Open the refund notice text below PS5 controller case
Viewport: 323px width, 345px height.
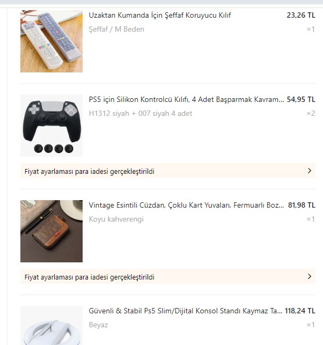point(90,172)
